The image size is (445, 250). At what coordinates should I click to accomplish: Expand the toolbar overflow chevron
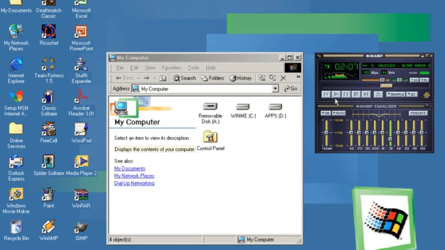(298, 77)
